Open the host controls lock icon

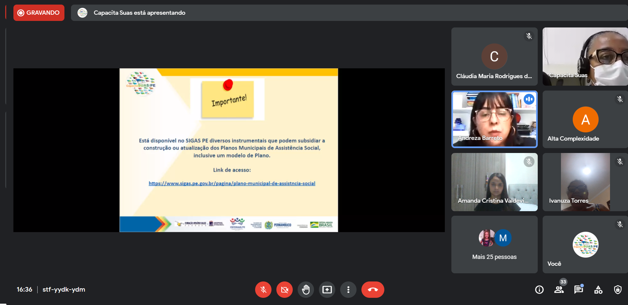pos(618,290)
